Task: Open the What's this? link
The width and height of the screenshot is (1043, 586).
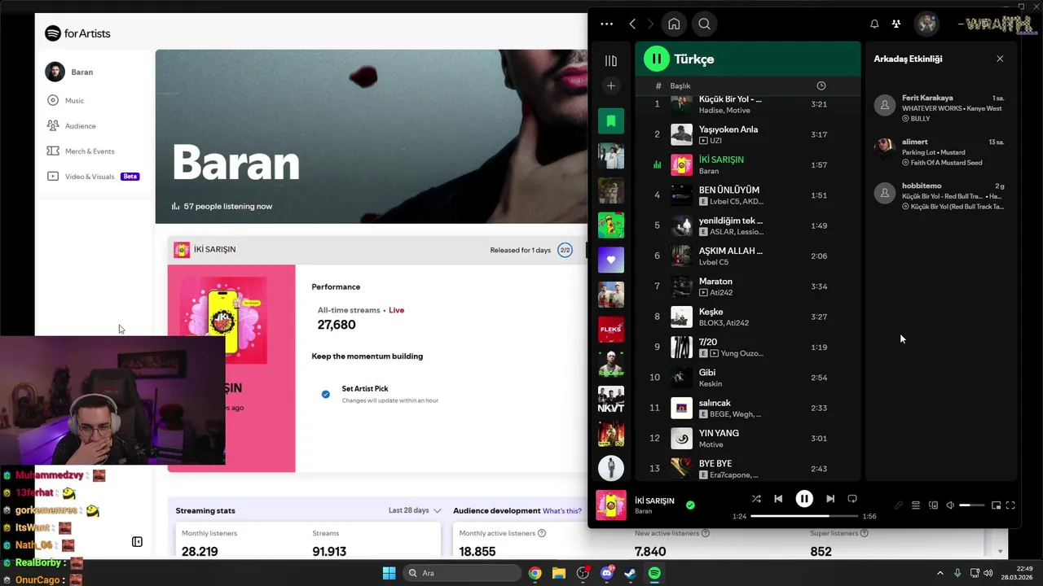Action: click(562, 510)
